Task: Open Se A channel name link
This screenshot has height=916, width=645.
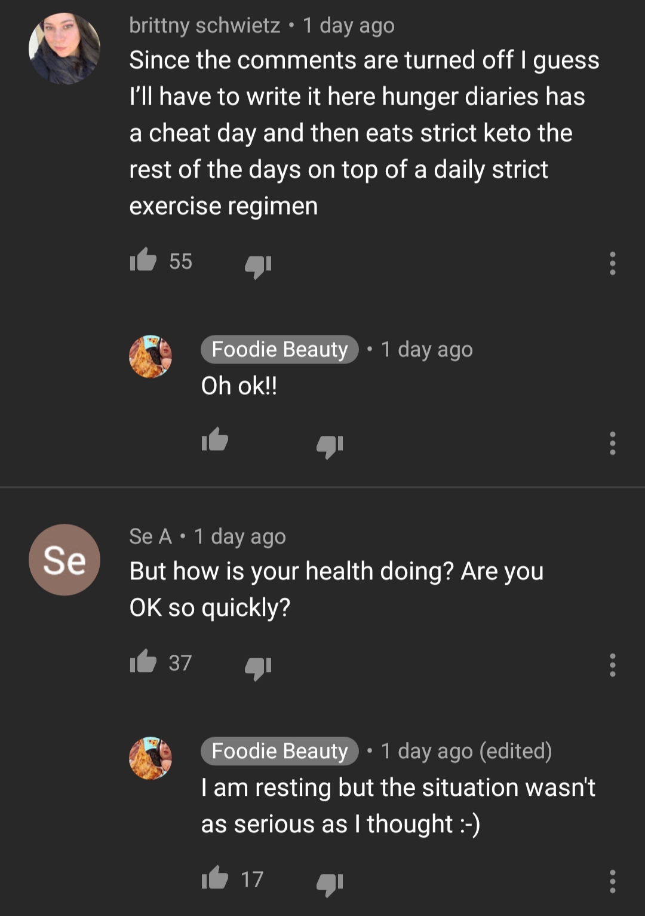Action: point(150,536)
